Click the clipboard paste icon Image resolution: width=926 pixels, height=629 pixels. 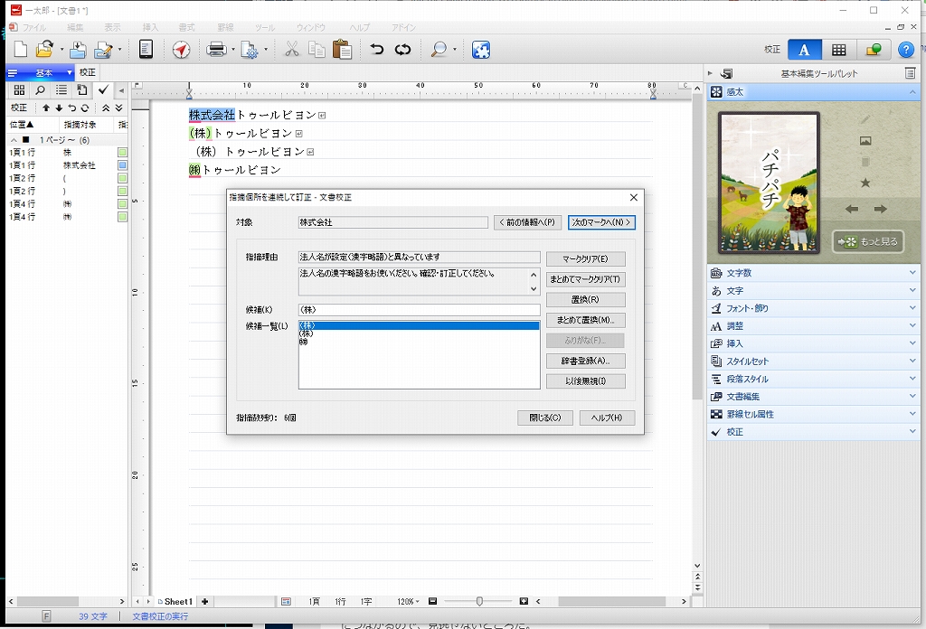click(342, 50)
